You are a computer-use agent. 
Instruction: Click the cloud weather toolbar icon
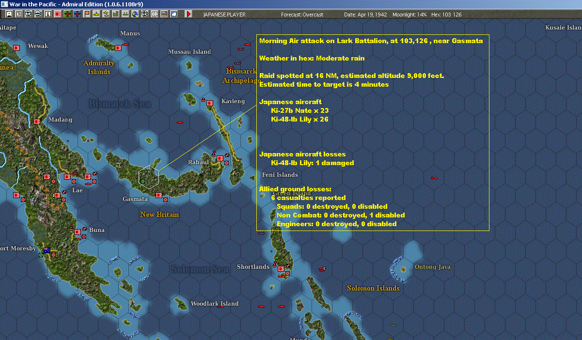[173, 14]
